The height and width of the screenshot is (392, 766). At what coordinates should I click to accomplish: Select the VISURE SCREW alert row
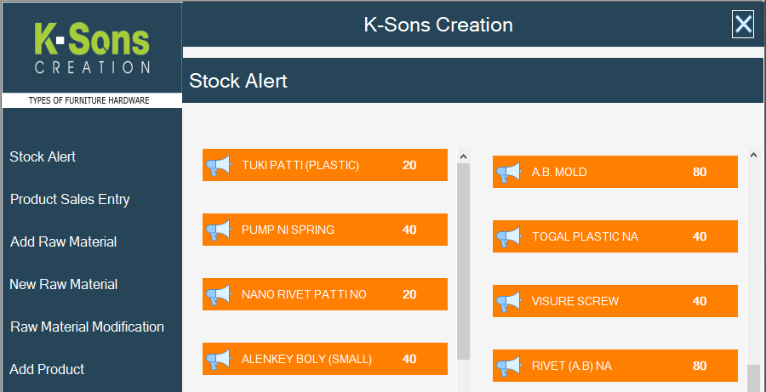(x=615, y=301)
